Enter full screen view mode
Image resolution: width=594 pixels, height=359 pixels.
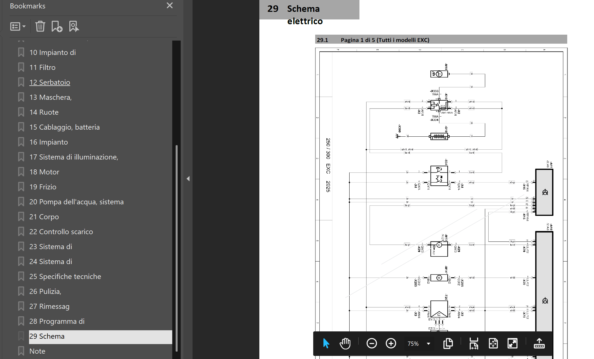[512, 344]
